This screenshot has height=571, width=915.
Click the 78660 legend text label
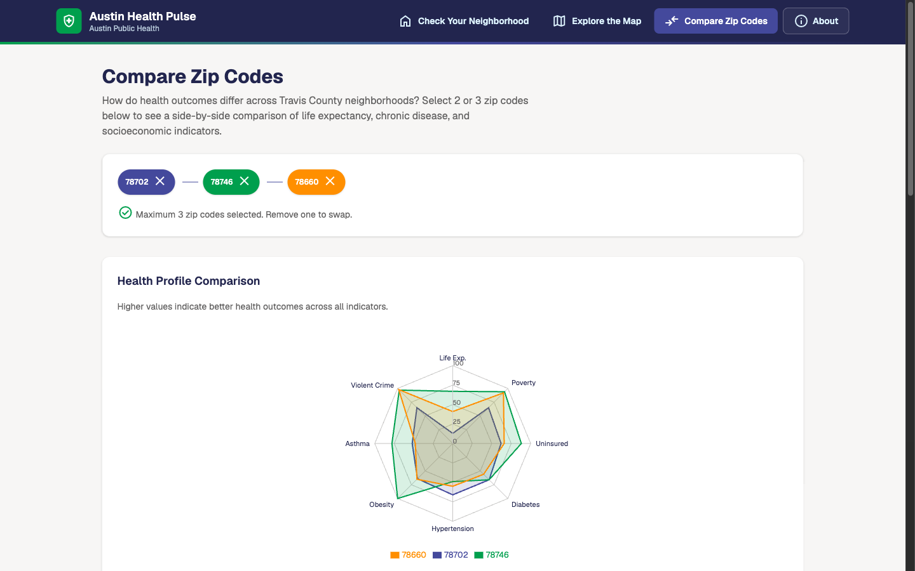tap(414, 555)
